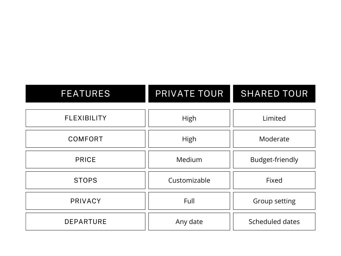Select the PRIVACY row label
341x256 pixels.
coord(86,201)
